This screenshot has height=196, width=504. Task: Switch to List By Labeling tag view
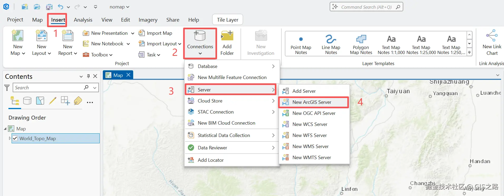[78, 101]
